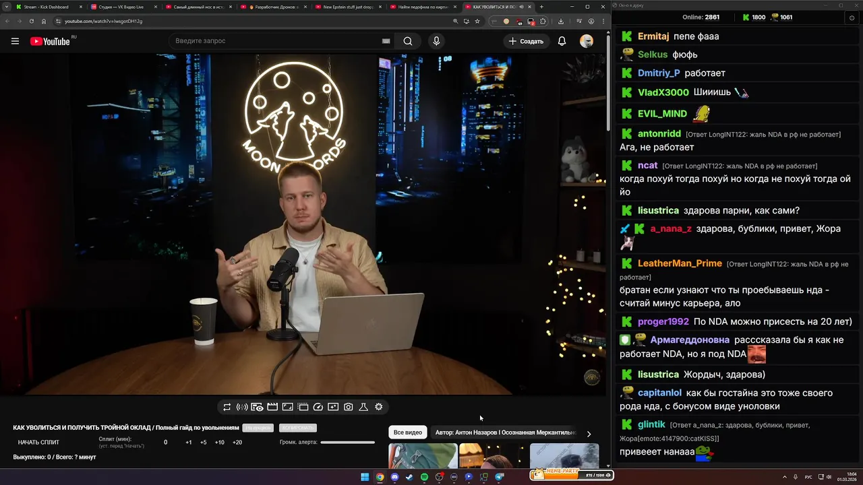The width and height of the screenshot is (863, 485).
Task: Open Steam from taskbar
Action: coord(409,477)
